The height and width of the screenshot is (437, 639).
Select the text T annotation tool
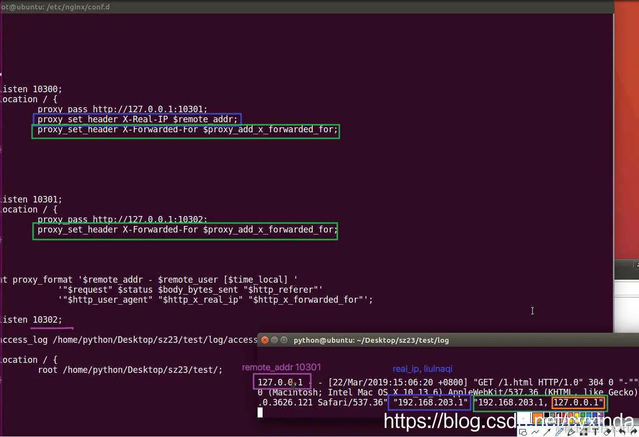coord(595,432)
